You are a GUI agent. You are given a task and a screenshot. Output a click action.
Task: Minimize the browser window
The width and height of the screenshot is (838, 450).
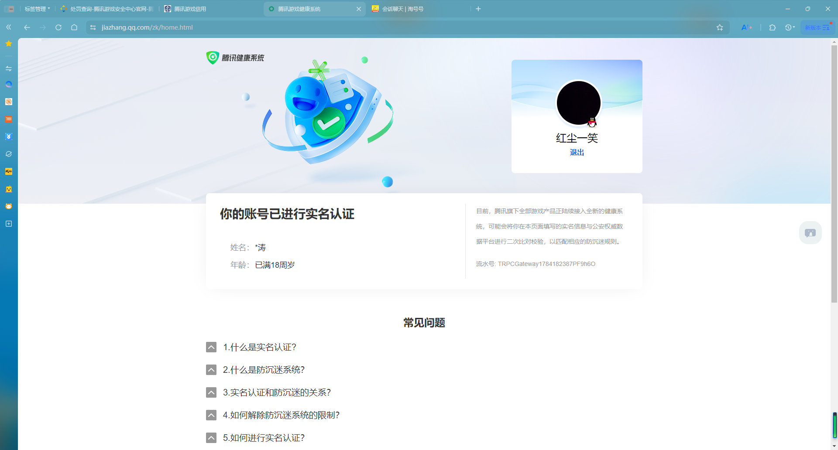click(x=788, y=9)
